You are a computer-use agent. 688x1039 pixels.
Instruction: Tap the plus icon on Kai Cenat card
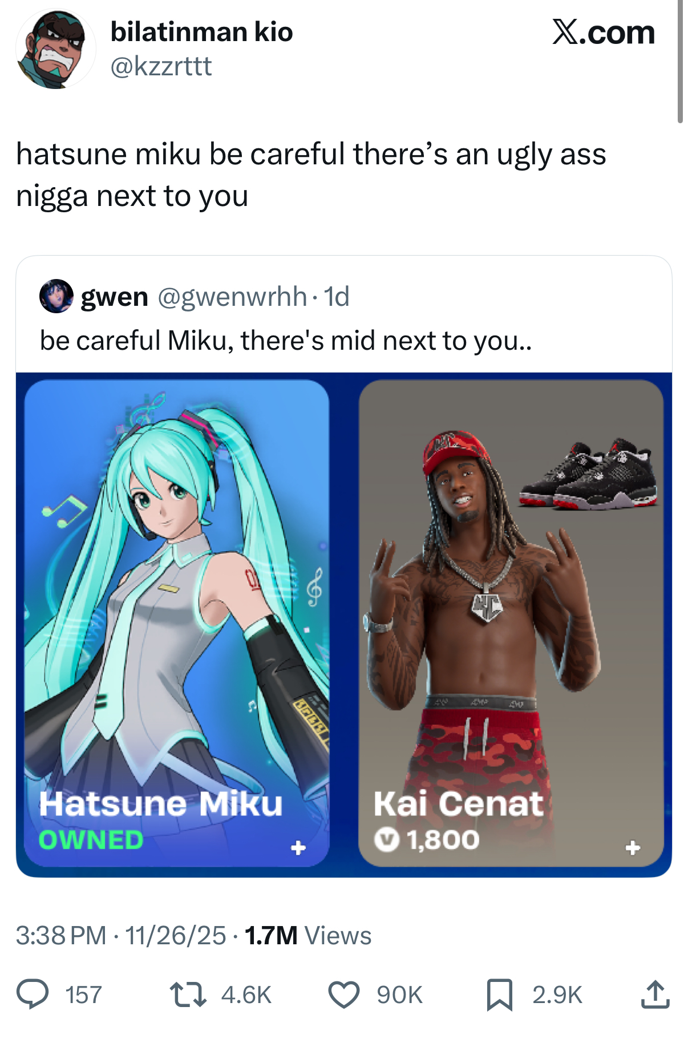coord(632,847)
